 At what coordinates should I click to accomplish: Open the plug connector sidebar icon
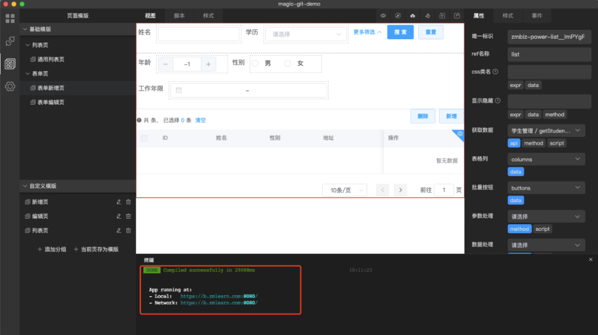tap(10, 41)
